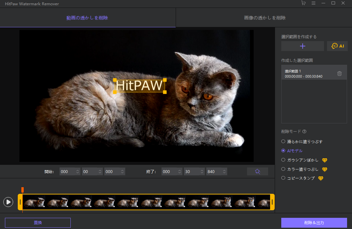Click the 置換 button

[x=38, y=223]
